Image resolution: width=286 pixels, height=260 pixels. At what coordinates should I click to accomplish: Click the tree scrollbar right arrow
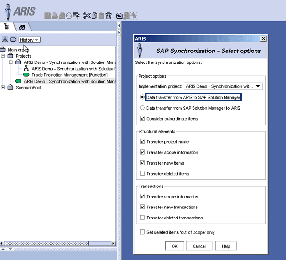pyautogui.click(x=113, y=243)
